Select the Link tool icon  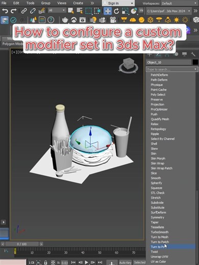pyautogui.click(x=24, y=11)
